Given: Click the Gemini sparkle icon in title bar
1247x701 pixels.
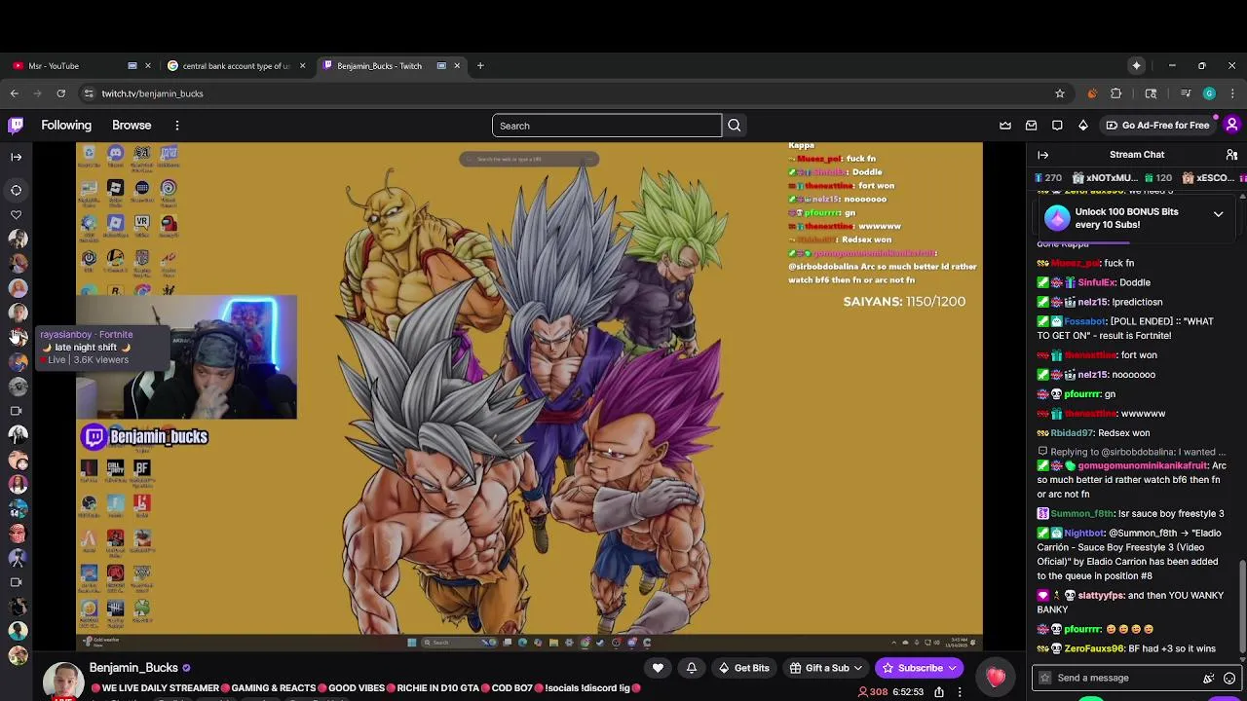Looking at the screenshot, I should tap(1136, 65).
